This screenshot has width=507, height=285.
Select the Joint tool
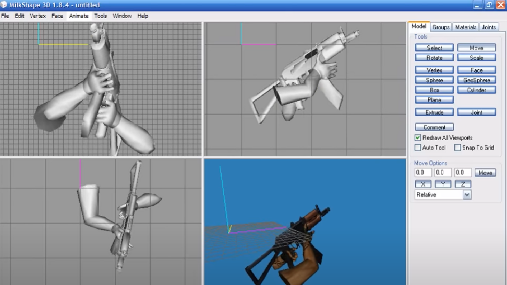(x=476, y=112)
